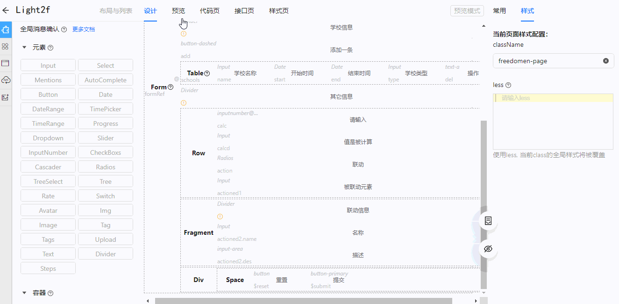
Task: Pick the Progress element button
Action: (106, 123)
